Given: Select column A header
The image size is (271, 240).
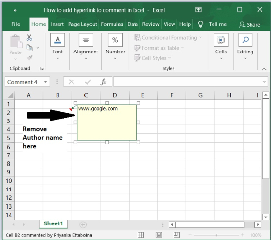Looking at the screenshot, I should [x=29, y=95].
